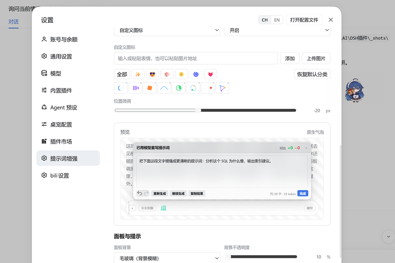Open 桌宠配置 settings page
Image resolution: width=395 pixels, height=263 pixels.
coord(68,125)
